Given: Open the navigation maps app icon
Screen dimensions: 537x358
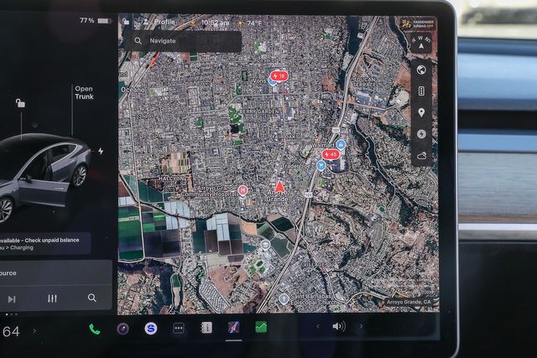Looking at the screenshot, I should click(233, 328).
